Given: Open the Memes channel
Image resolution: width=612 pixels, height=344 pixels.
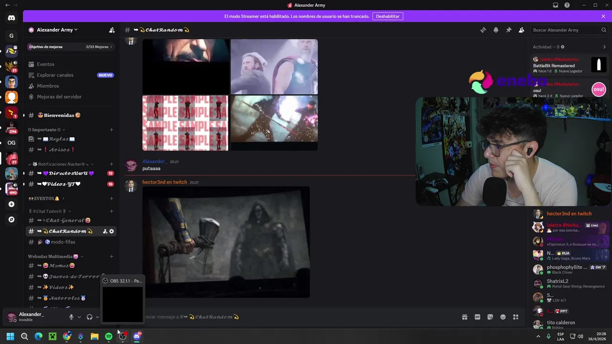Looking at the screenshot, I should (x=71, y=266).
